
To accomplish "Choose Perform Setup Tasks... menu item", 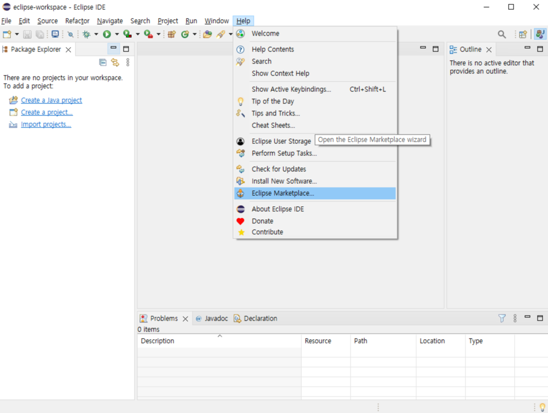I will pos(315,153).
